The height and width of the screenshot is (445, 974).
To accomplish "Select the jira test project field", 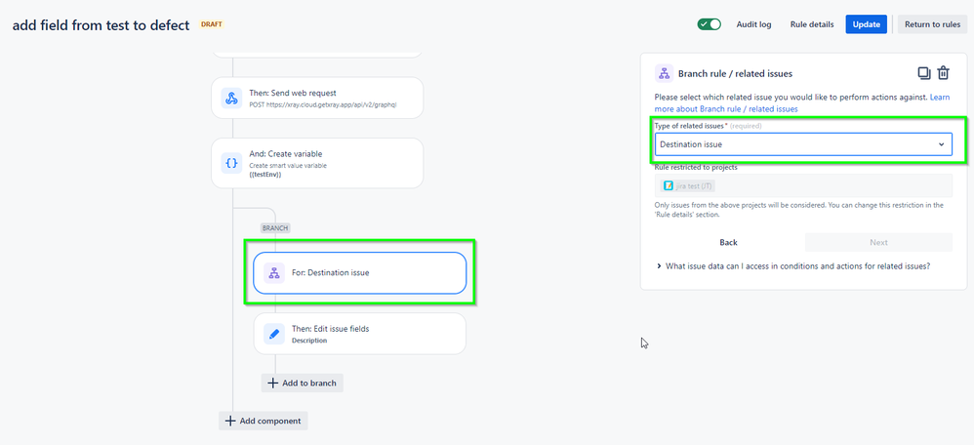I will (803, 185).
